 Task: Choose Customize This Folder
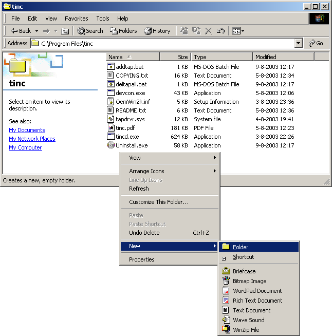[170, 202]
